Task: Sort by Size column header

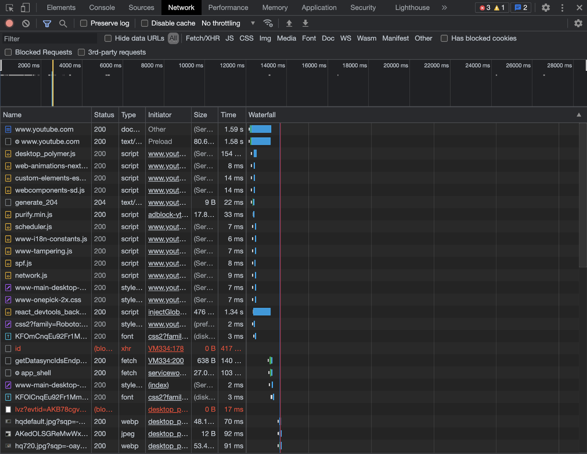Action: 204,115
